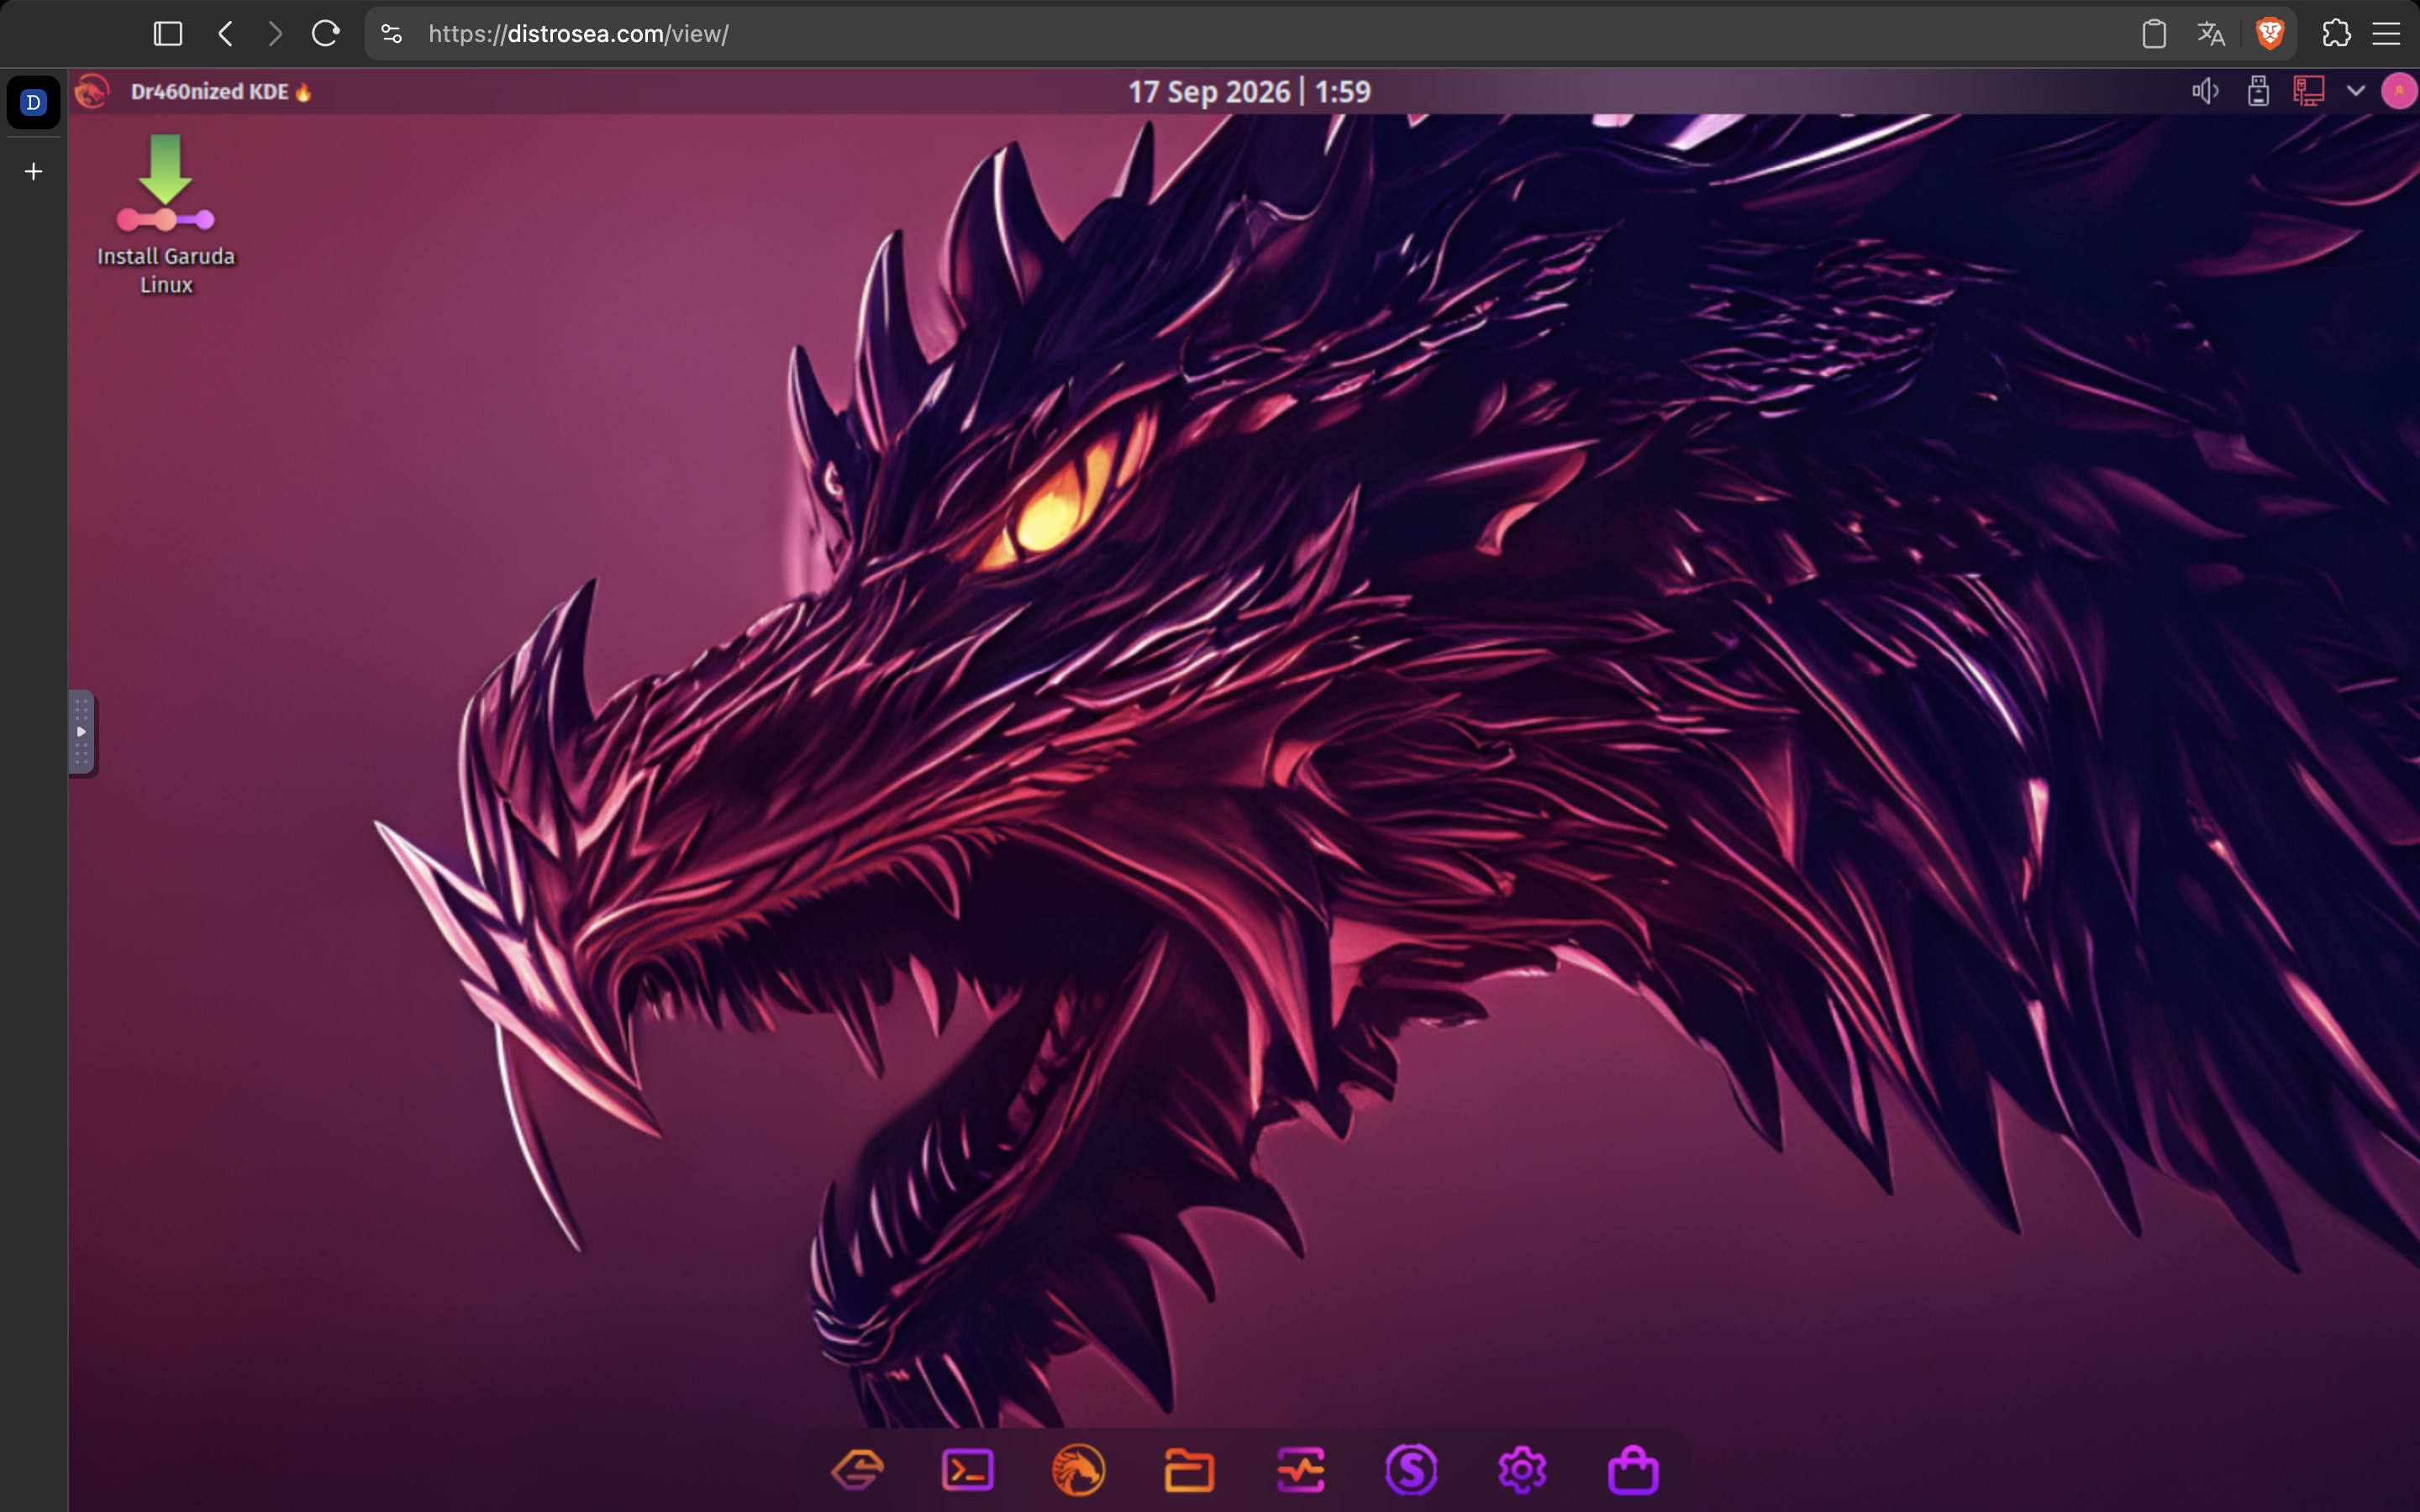Open System Settings gear in dock

1522,1470
